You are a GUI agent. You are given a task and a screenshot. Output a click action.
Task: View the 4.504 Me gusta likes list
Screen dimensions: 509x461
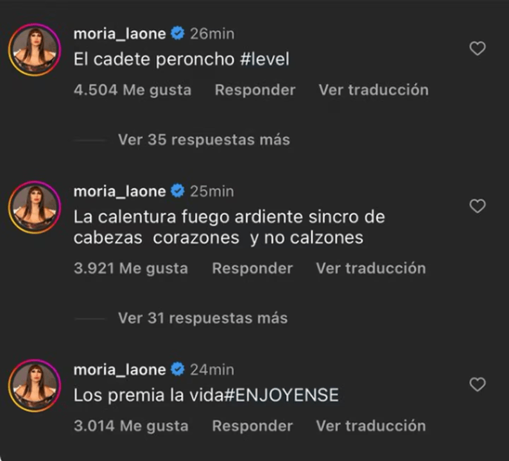coord(132,90)
